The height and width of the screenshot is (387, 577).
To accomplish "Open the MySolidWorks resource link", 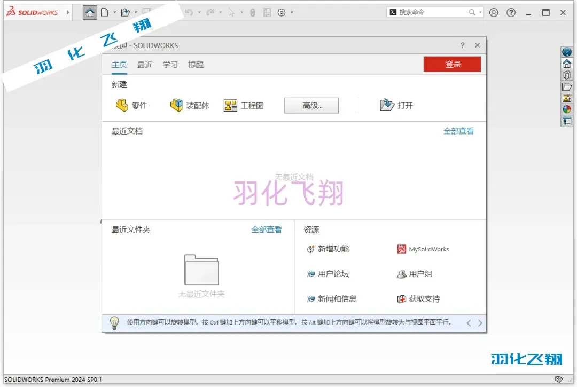I will point(423,249).
